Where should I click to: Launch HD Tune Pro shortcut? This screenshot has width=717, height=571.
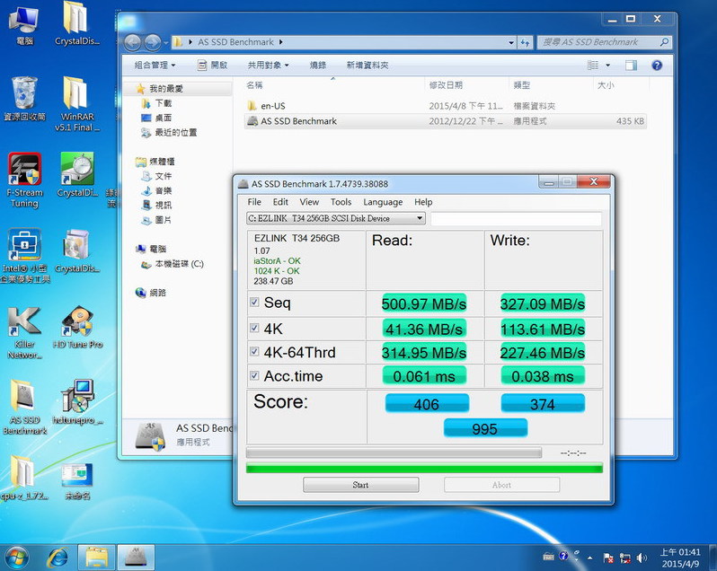(78, 327)
